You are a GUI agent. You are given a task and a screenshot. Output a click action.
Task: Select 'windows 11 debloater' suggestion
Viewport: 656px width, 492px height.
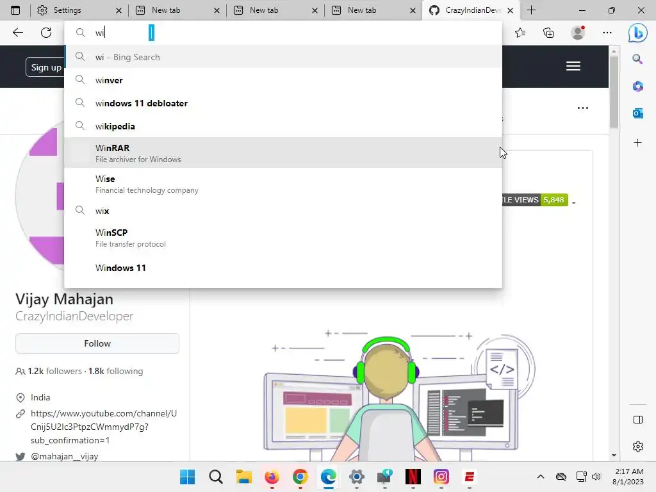click(x=283, y=103)
